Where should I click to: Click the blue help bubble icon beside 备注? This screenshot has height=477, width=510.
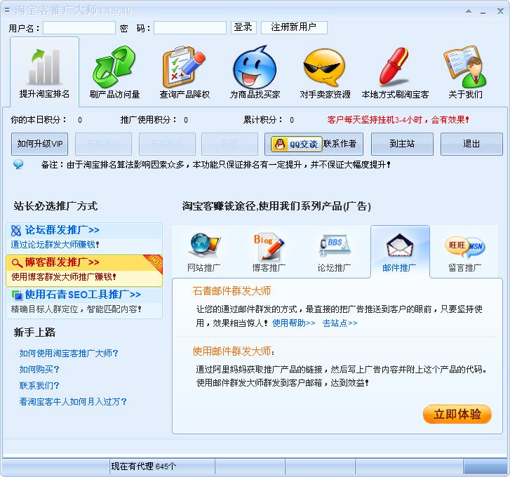pos(18,164)
